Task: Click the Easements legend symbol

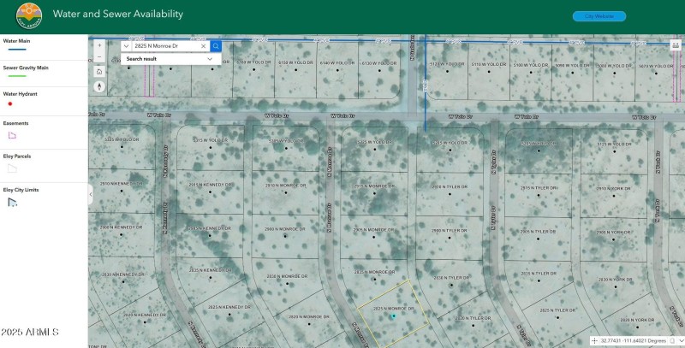Action: 12,135
